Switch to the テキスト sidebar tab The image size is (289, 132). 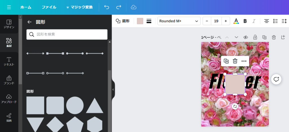pos(9,61)
